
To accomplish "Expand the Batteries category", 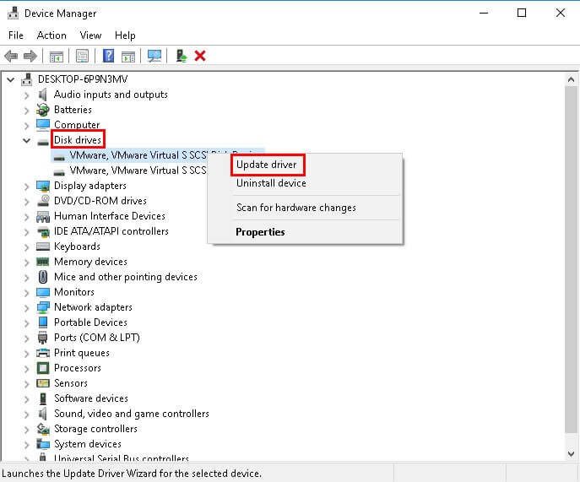I will point(26,110).
